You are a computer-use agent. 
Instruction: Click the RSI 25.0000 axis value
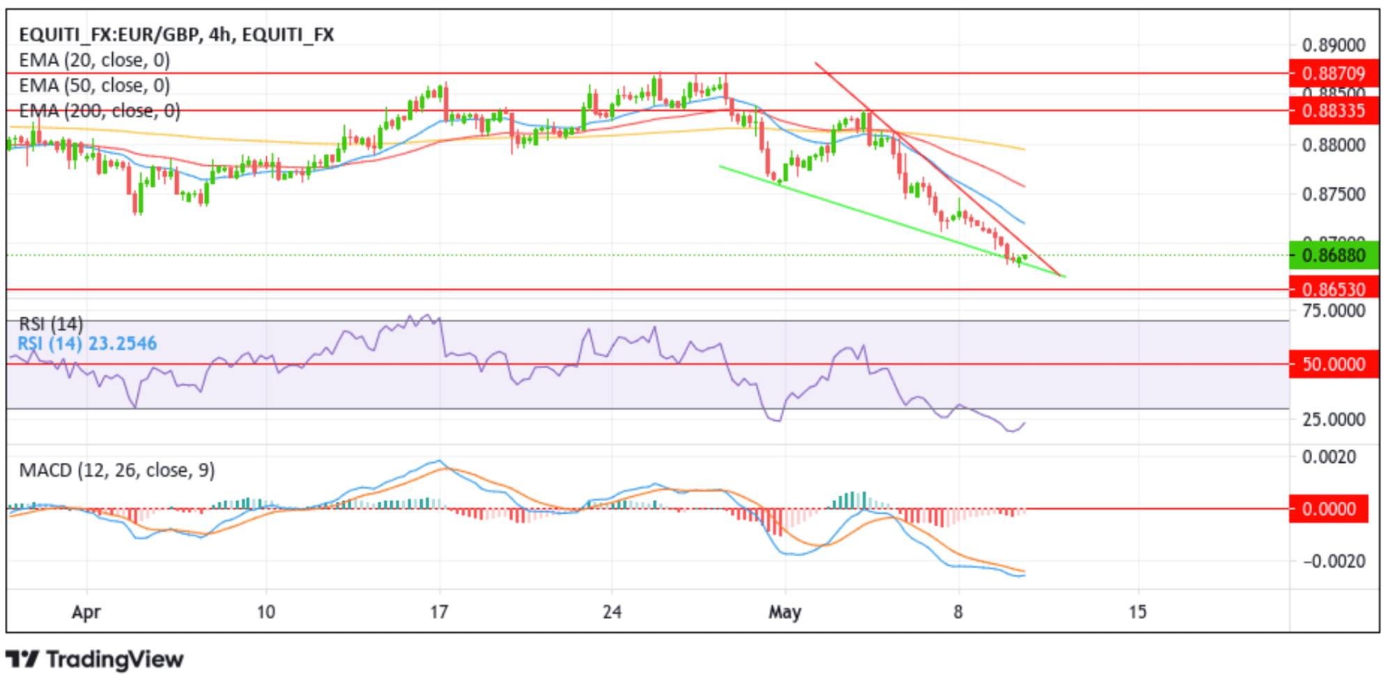1334,420
